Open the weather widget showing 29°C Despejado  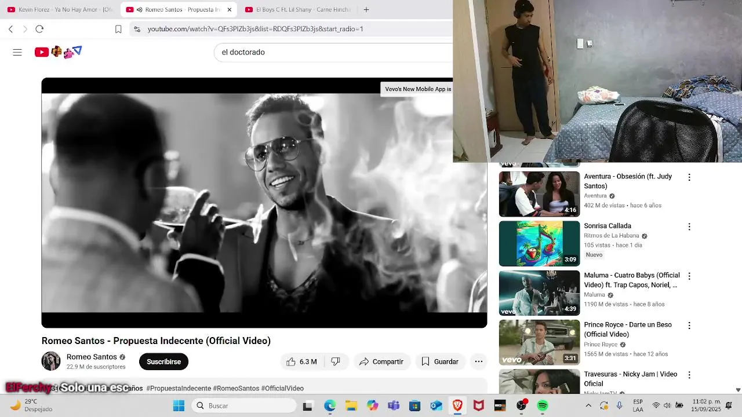32,405
